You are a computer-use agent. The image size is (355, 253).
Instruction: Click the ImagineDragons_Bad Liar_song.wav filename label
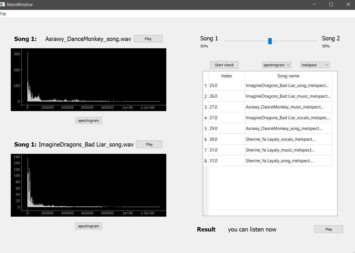pos(86,145)
